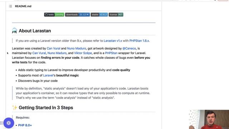
Task: Open the @Caneco artwork link
Action: pyautogui.click(x=129, y=48)
